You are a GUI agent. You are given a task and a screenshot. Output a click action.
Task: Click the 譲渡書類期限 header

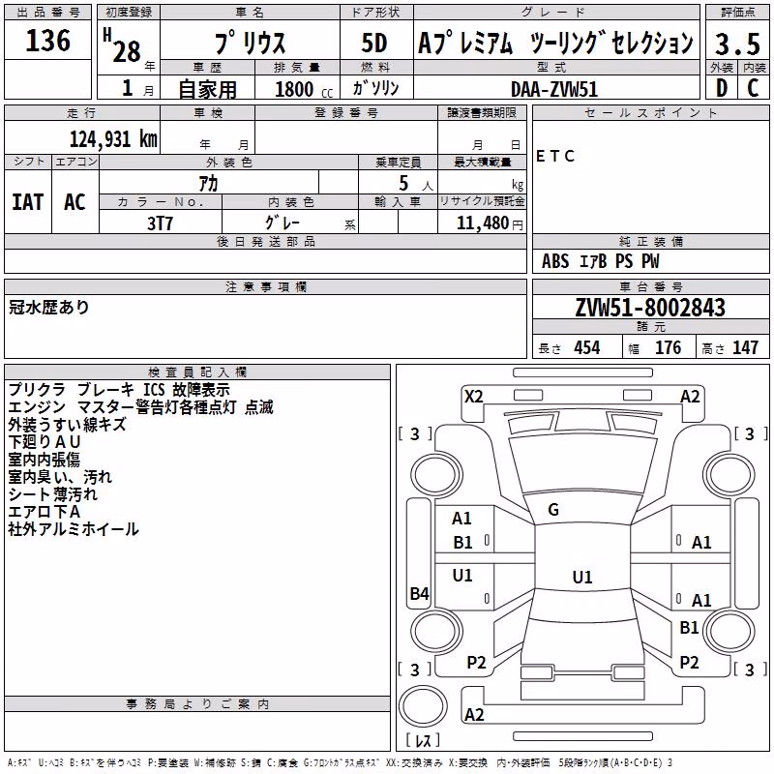(x=482, y=113)
